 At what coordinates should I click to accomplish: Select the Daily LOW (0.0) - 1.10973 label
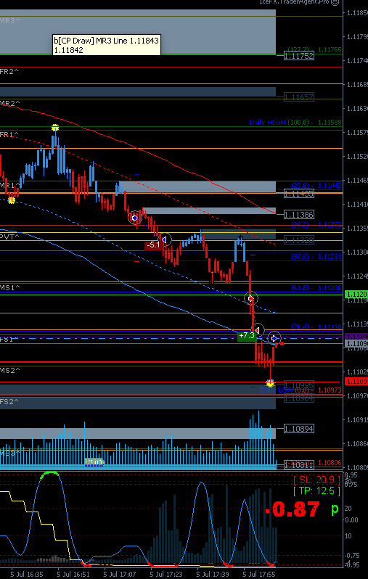point(300,390)
